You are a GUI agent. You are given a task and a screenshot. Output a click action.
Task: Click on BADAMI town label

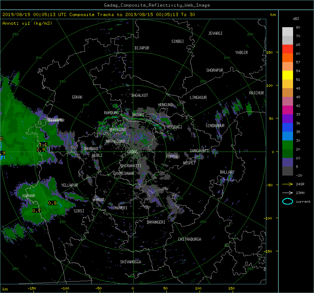[x=138, y=115]
